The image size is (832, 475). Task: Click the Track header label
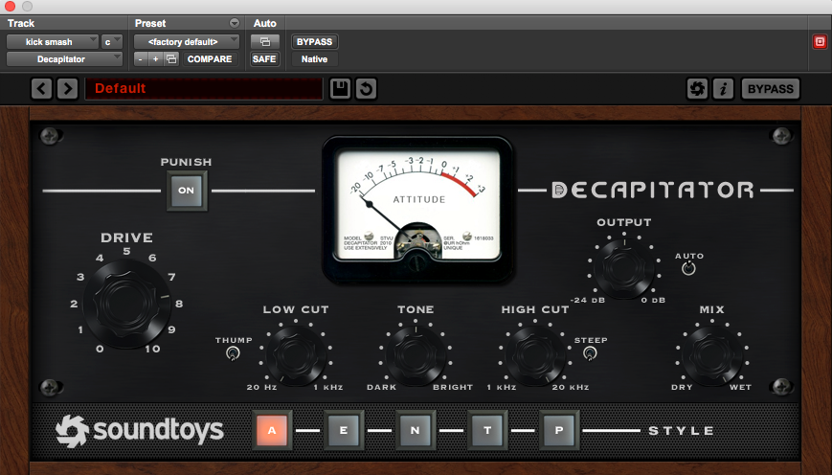(21, 23)
